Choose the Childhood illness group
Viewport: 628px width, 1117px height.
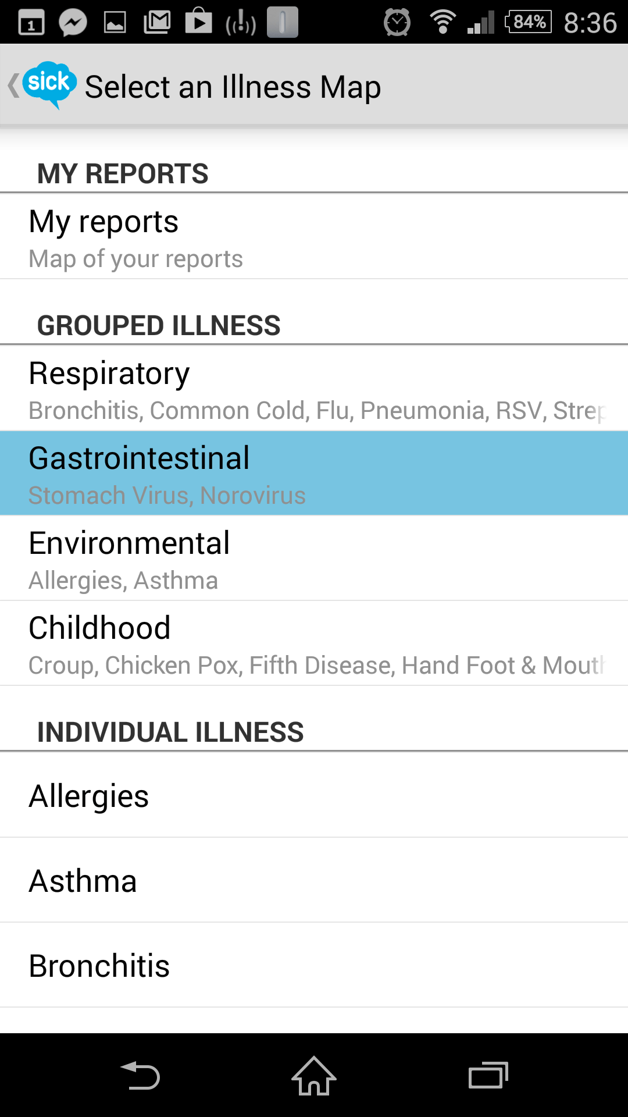314,643
